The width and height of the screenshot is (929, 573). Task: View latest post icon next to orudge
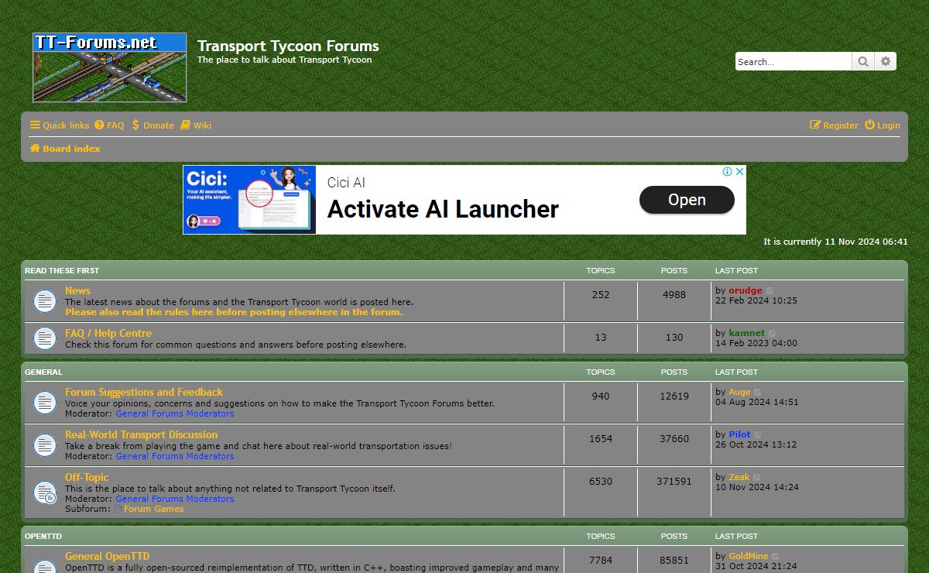(x=770, y=291)
